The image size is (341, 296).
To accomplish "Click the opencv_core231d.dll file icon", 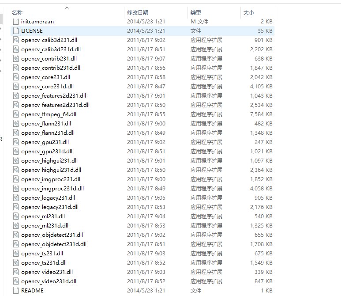I will (16, 87).
